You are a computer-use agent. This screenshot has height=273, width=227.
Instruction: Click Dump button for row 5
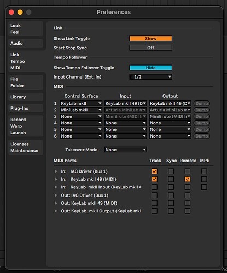coord(202,129)
